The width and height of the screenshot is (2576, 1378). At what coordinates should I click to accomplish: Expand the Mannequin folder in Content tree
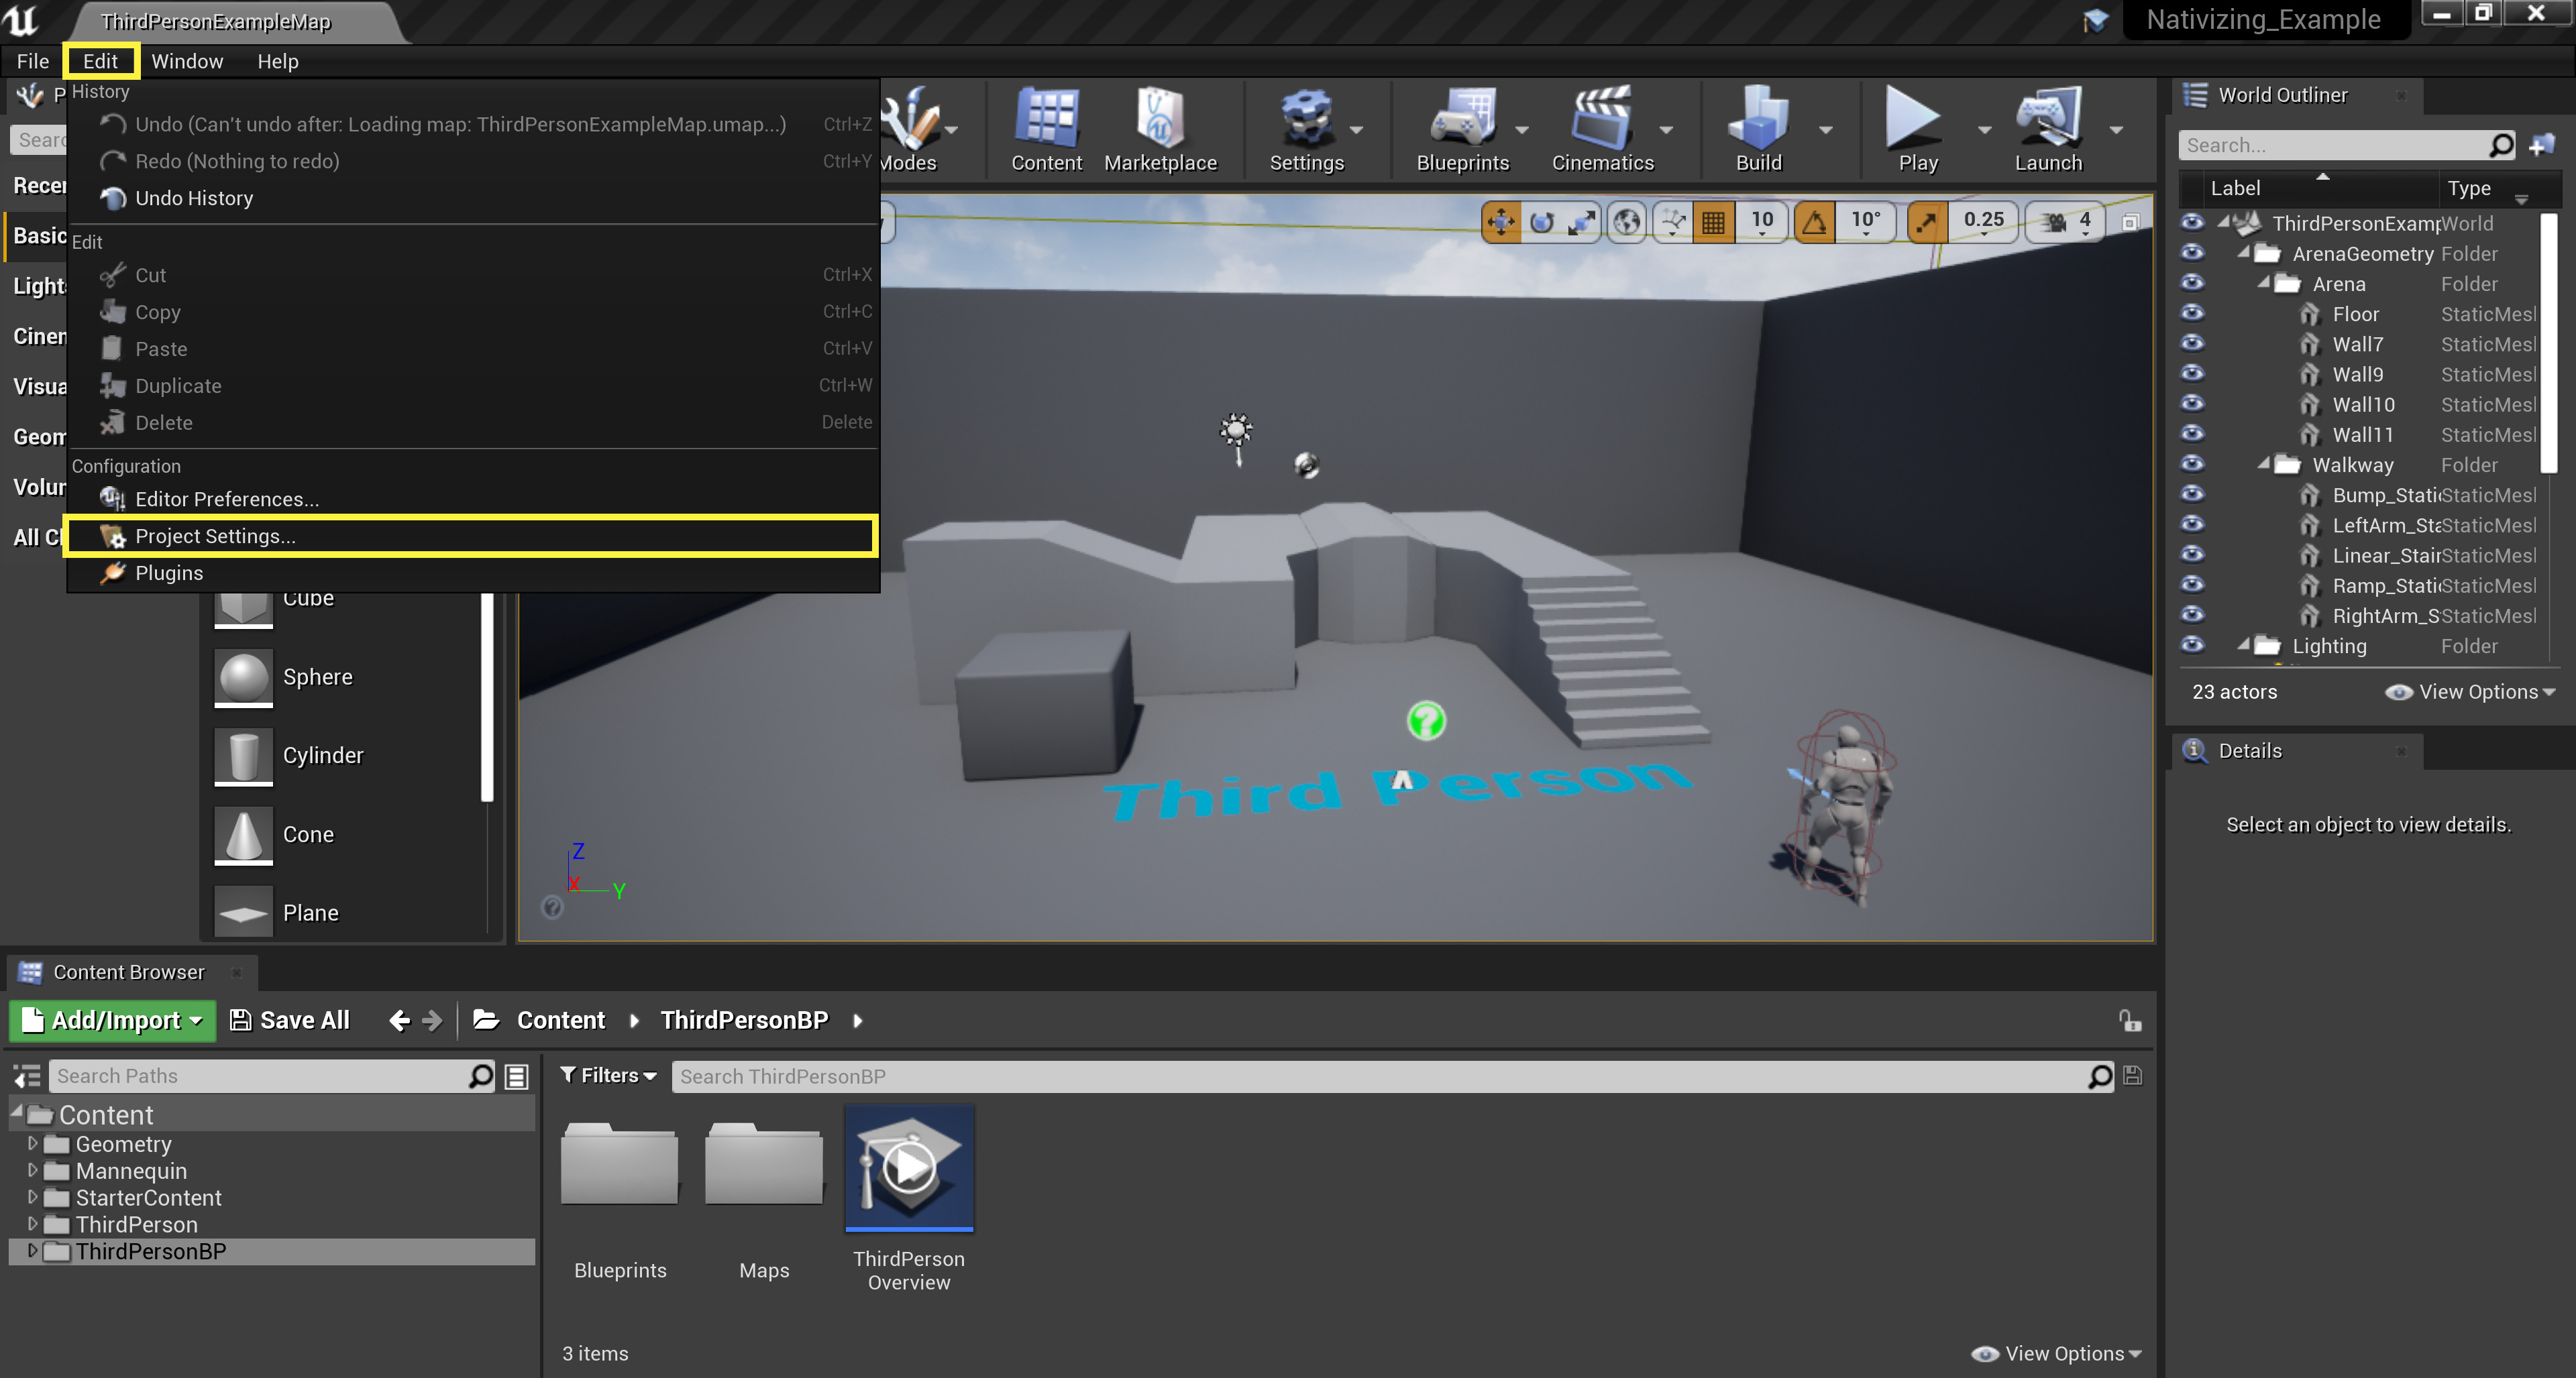(32, 1170)
